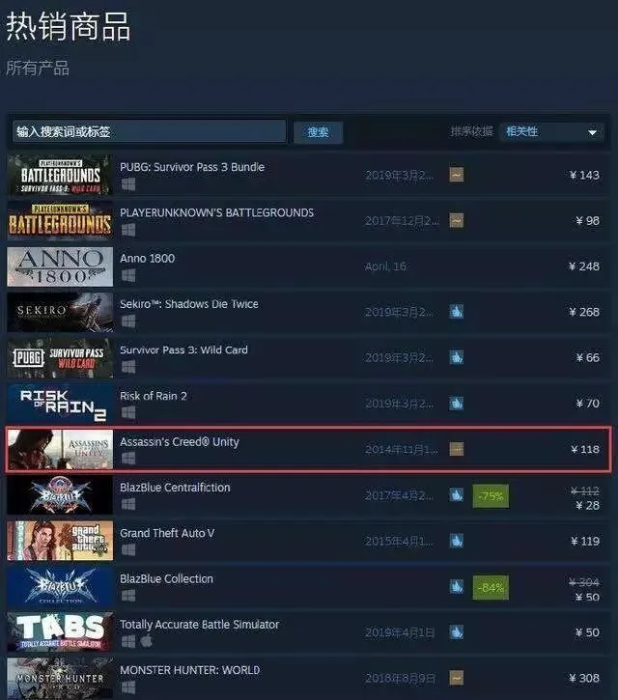Open the Sekiro: Shadows Die Twice title link
Image resolution: width=618 pixels, height=700 pixels.
click(x=189, y=304)
